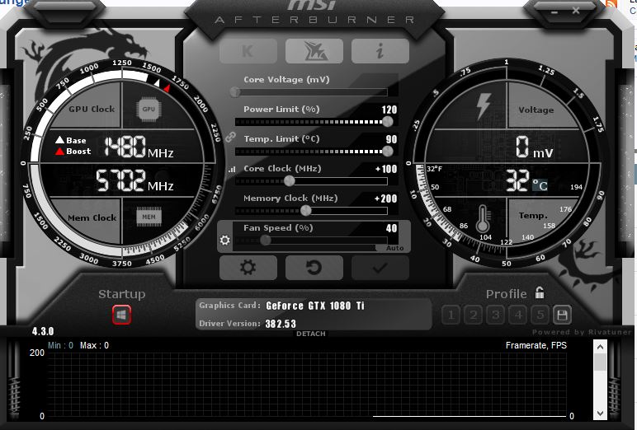The image size is (637, 430).
Task: Click the Memory Clock value +200
Action: click(385, 199)
